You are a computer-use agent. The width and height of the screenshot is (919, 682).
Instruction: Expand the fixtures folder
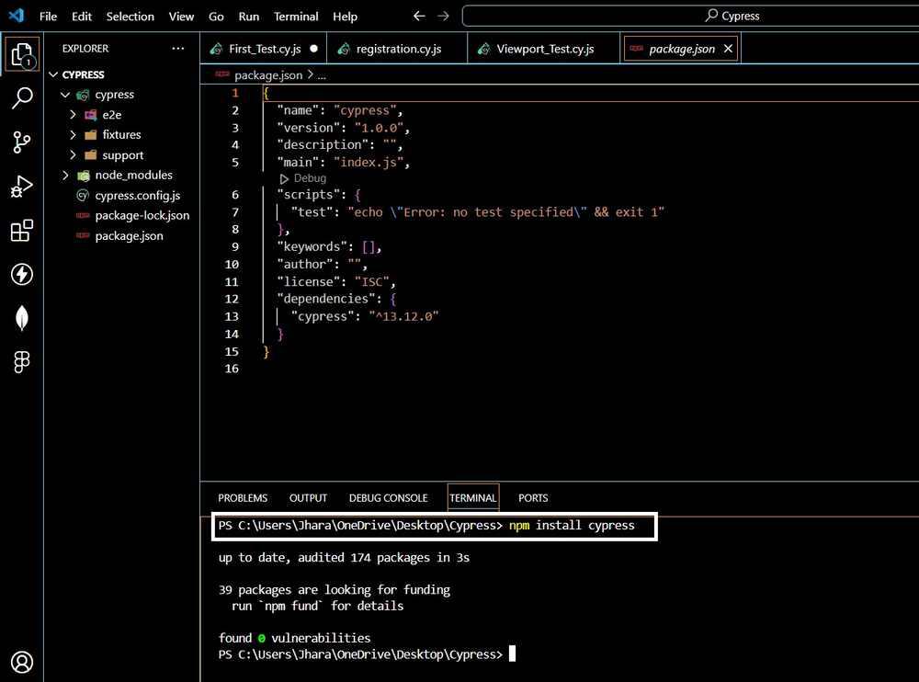[x=121, y=135]
